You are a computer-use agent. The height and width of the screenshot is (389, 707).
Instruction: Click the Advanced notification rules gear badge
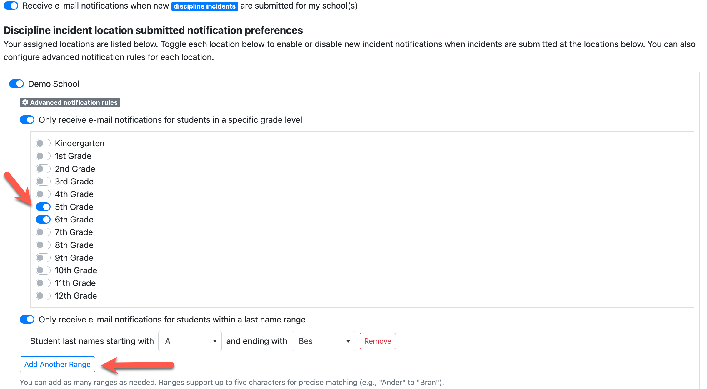70,102
